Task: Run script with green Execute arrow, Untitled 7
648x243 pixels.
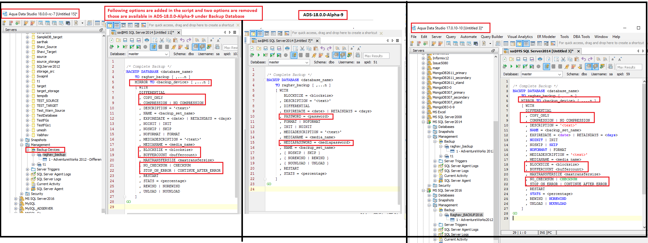Action: 259,55
